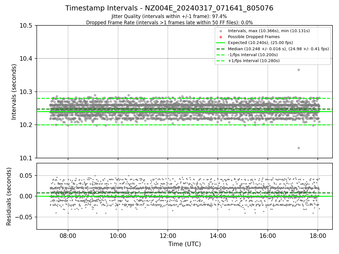Click the dark green dashed Median legend line
The image size is (339, 254).
[x=221, y=49]
